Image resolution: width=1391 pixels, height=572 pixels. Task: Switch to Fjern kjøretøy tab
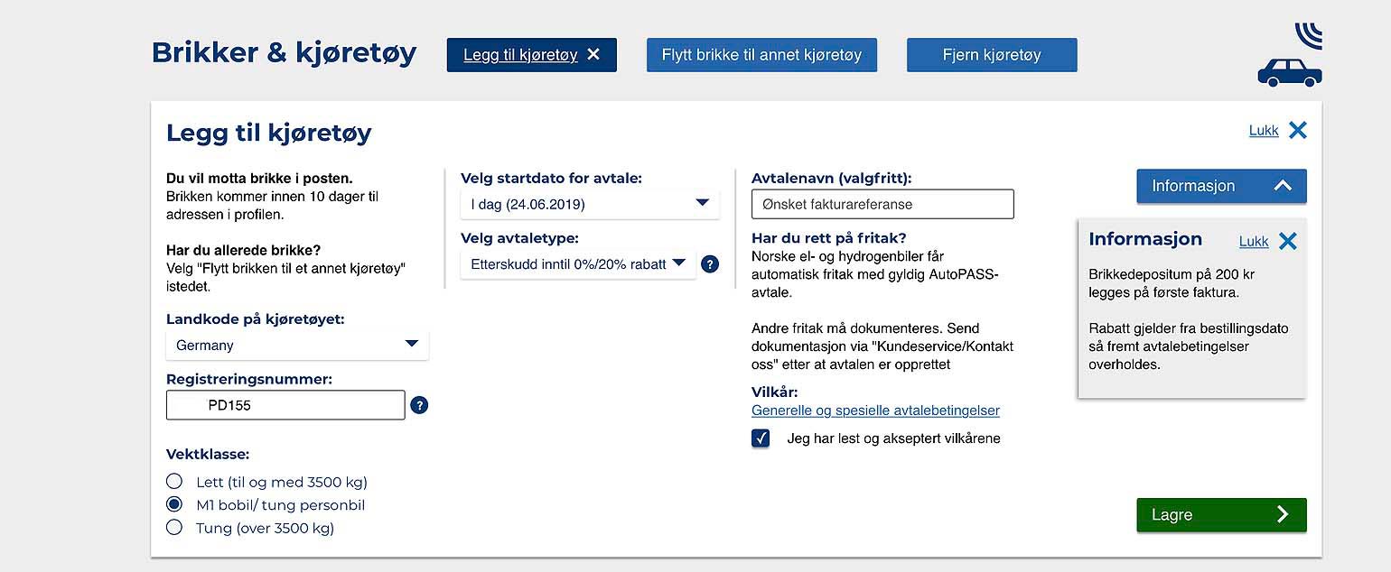[x=992, y=55]
